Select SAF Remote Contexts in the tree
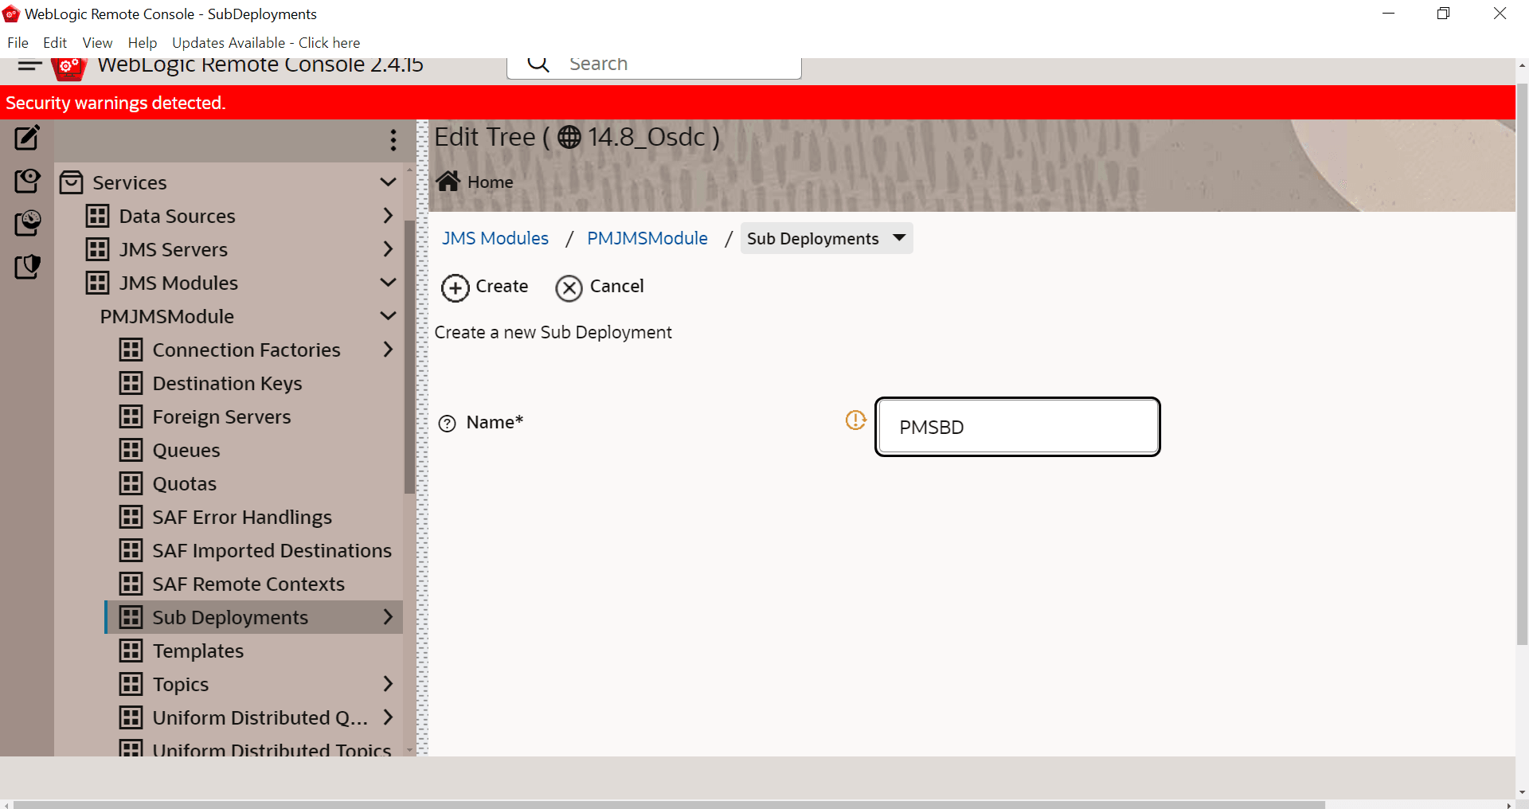The image size is (1529, 809). point(248,584)
